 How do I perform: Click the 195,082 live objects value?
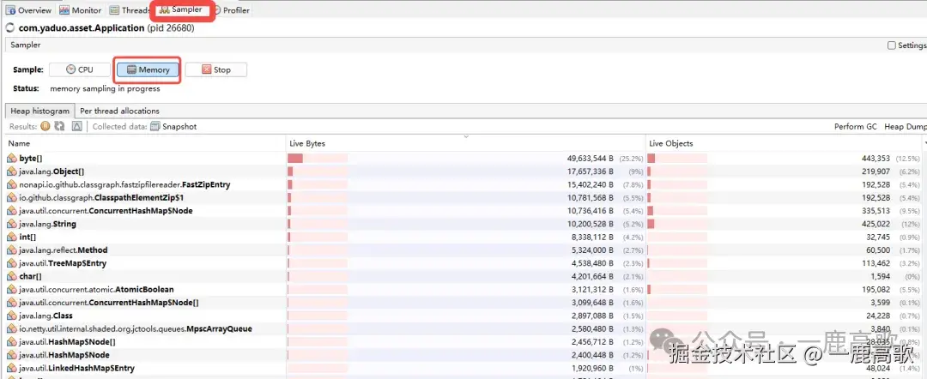click(x=875, y=289)
